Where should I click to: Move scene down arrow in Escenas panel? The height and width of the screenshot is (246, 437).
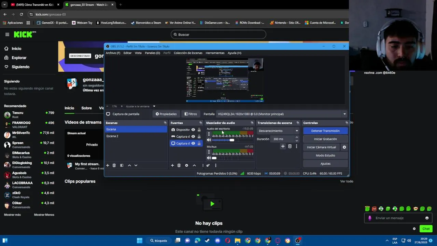[136, 165]
